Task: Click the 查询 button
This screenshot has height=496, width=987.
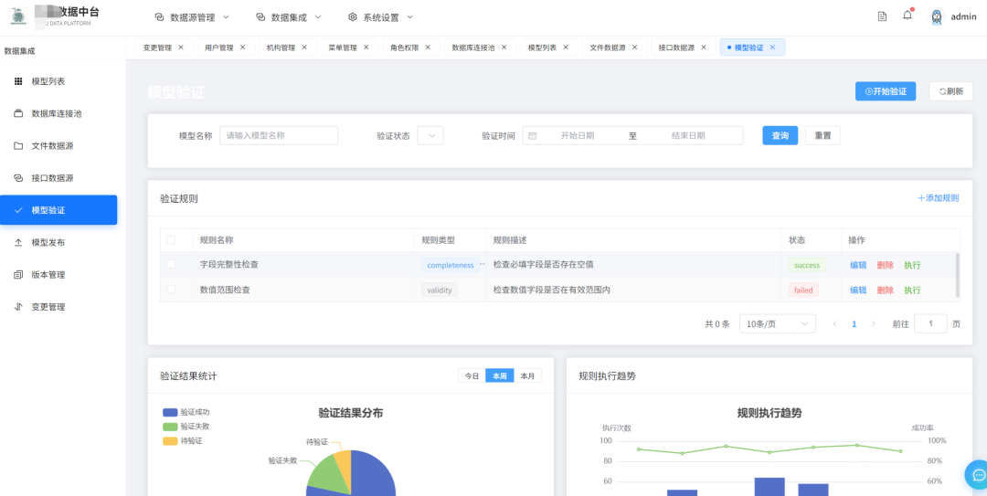Action: (780, 135)
